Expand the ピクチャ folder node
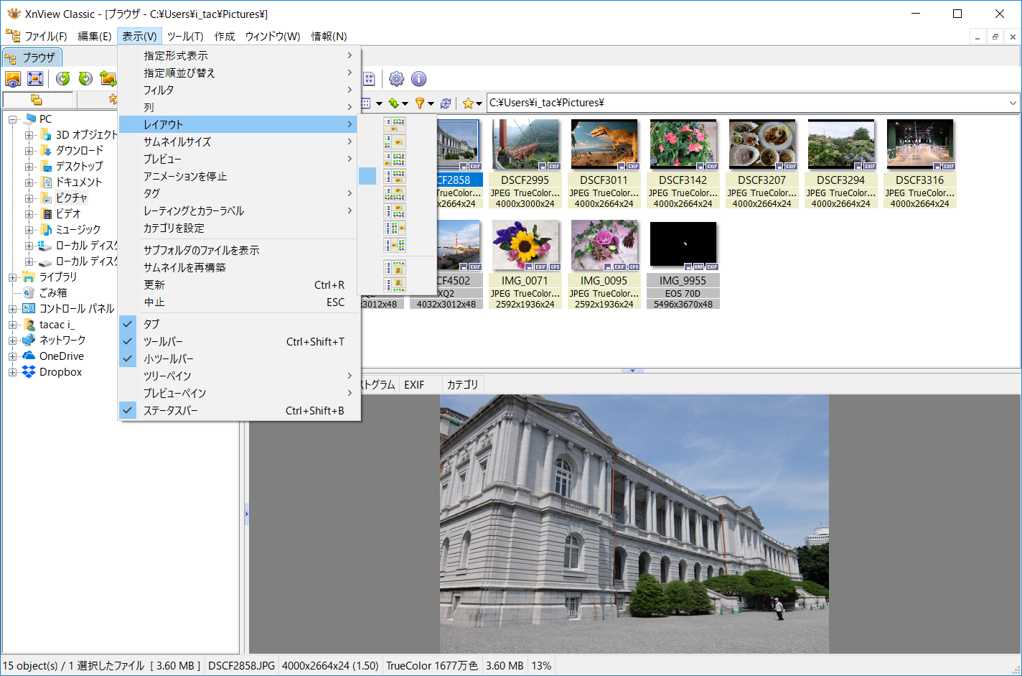Screen dimensions: 1022x676 (x=29, y=198)
